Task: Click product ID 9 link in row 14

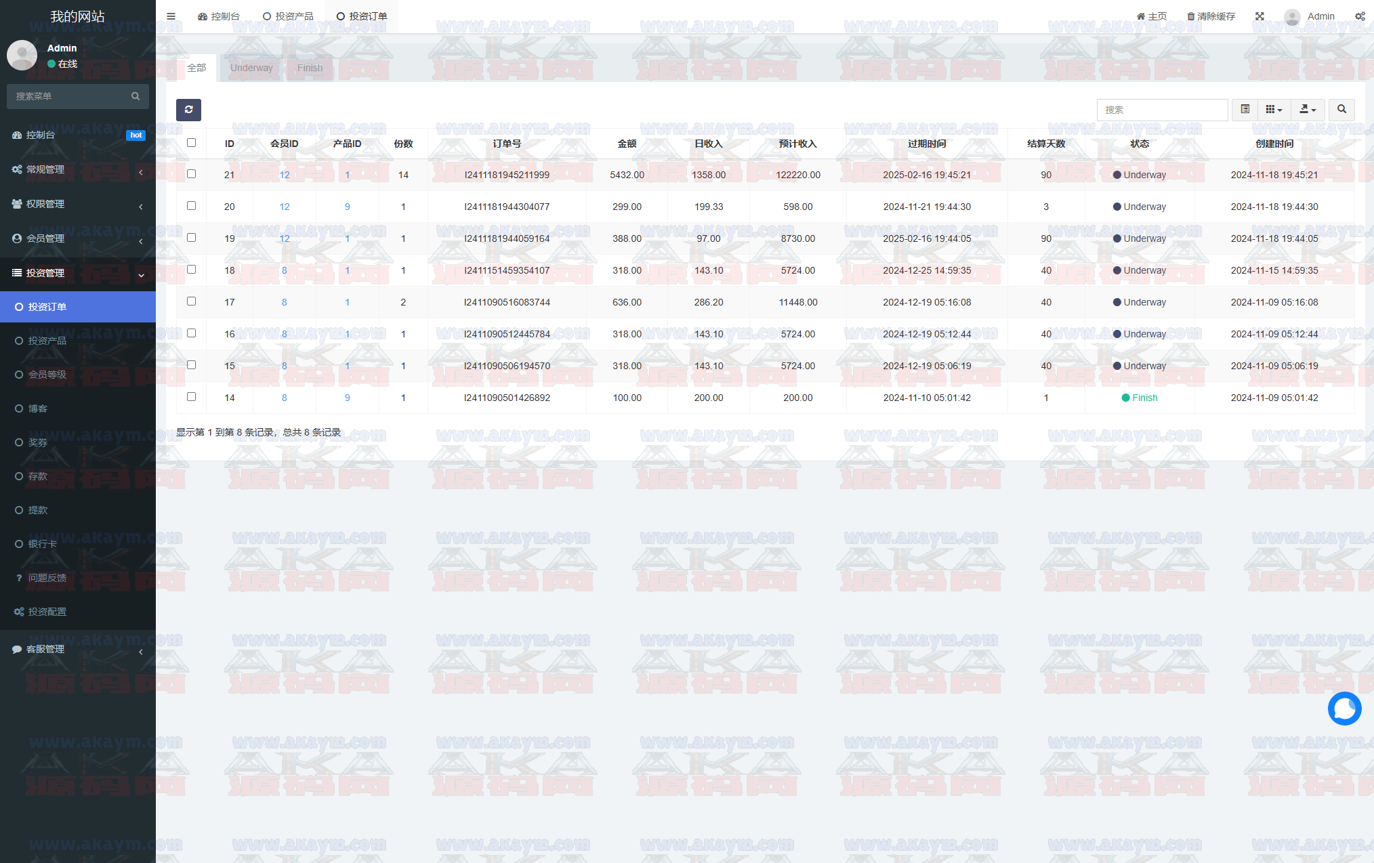Action: pos(348,398)
